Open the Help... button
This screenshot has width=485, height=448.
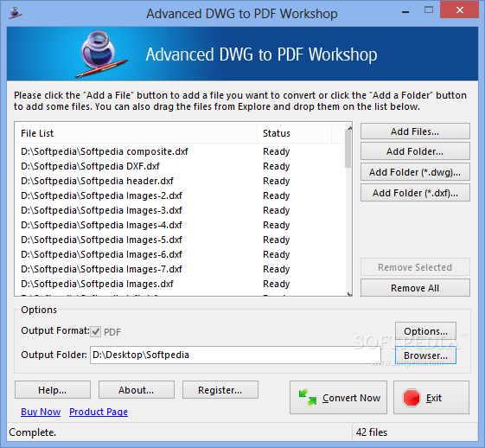pyautogui.click(x=53, y=390)
